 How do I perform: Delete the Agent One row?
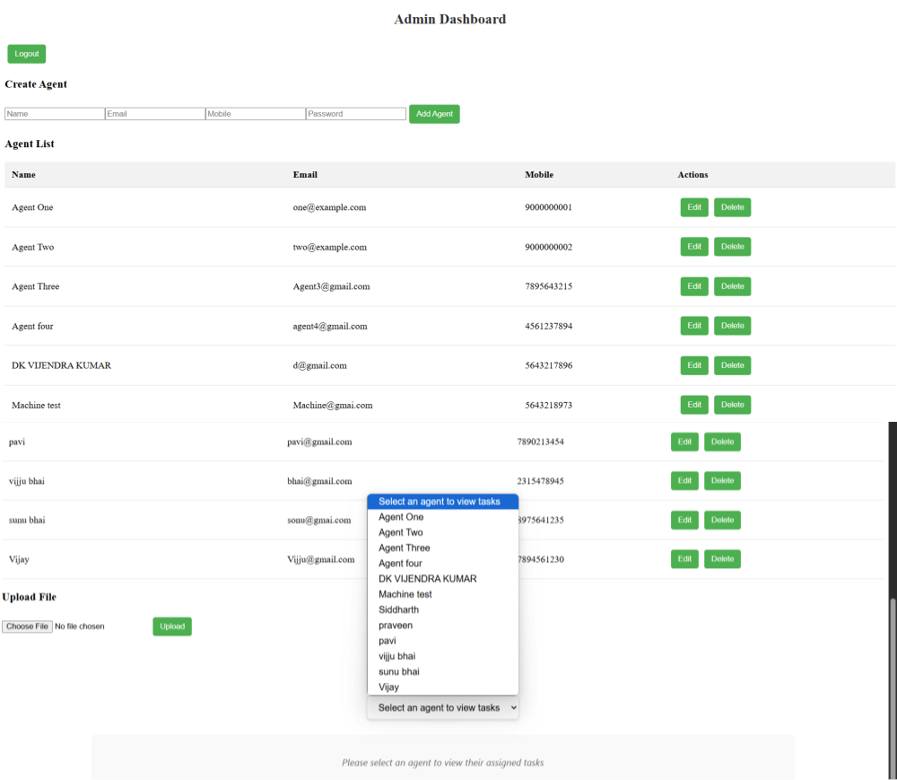(732, 207)
